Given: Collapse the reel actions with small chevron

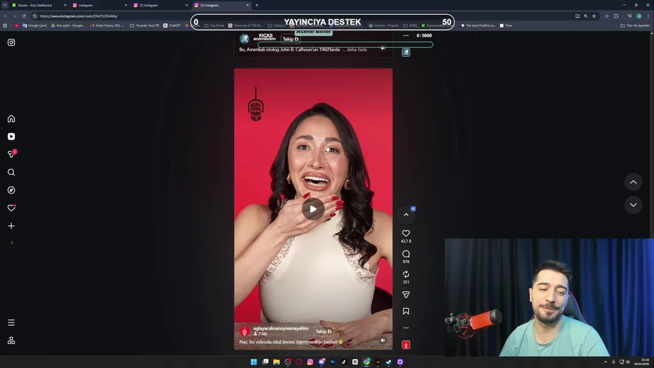Looking at the screenshot, I should coord(406,215).
